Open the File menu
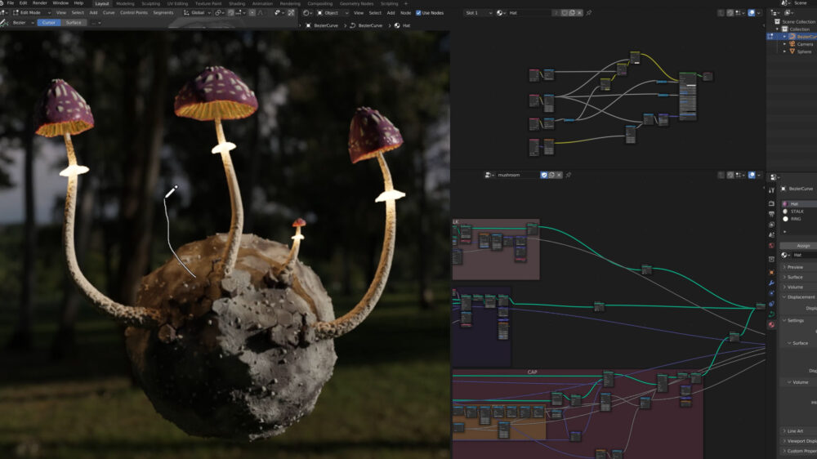The image size is (817, 459). pyautogui.click(x=11, y=3)
